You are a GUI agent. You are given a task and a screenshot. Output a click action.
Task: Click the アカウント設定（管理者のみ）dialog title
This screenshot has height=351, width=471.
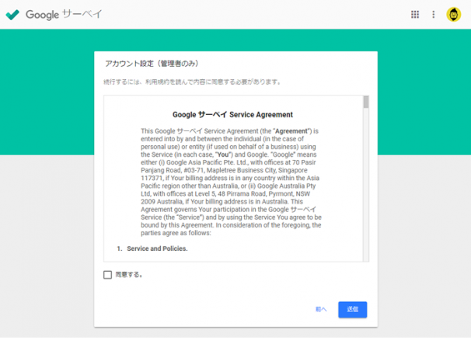tap(152, 64)
